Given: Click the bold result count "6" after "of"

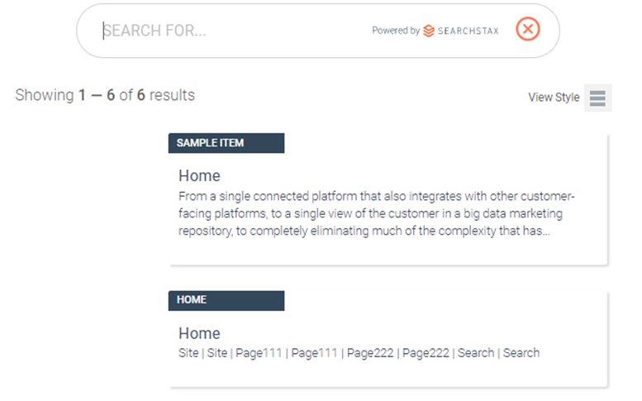Looking at the screenshot, I should tap(140, 95).
